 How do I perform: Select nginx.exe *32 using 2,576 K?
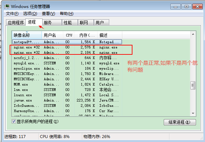coord(67,47)
